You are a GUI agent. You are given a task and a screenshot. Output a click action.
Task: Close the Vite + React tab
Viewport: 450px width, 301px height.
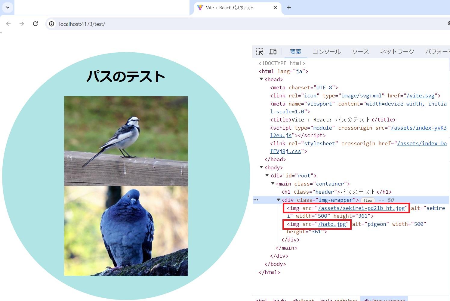point(275,8)
